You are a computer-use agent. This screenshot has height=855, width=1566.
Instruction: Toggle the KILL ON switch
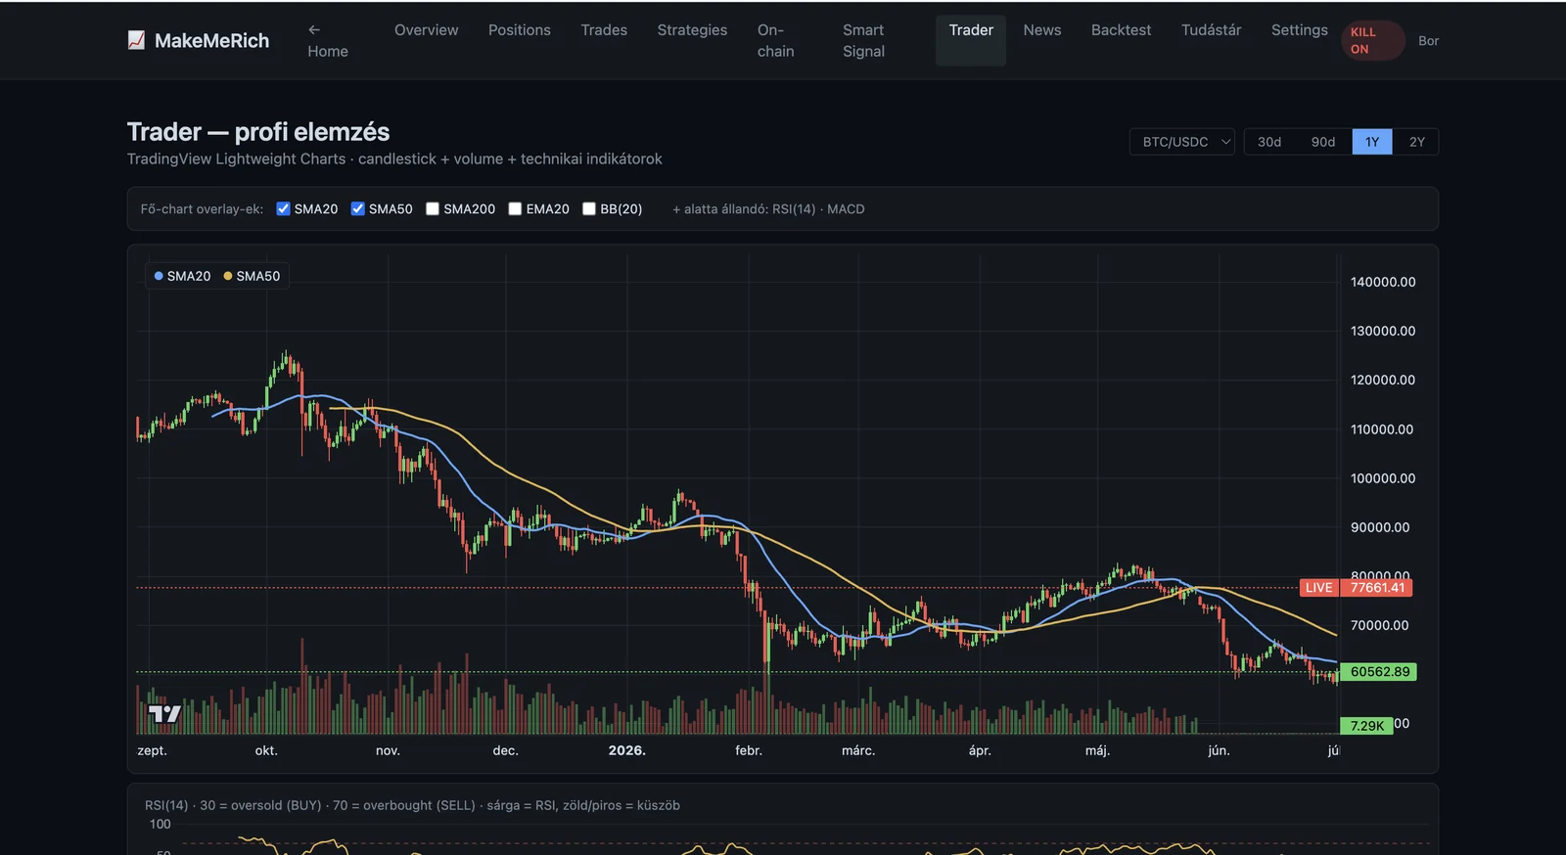click(x=1372, y=40)
